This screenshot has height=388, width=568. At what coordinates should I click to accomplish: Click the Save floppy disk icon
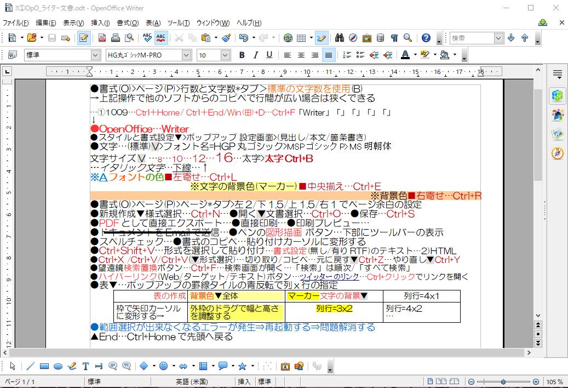[52, 38]
